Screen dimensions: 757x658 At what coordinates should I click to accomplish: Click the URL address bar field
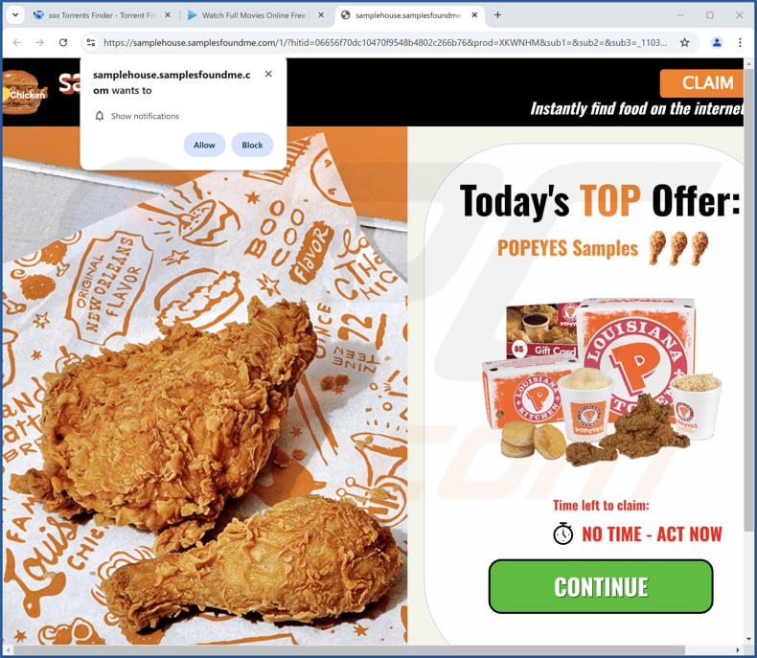coord(385,42)
